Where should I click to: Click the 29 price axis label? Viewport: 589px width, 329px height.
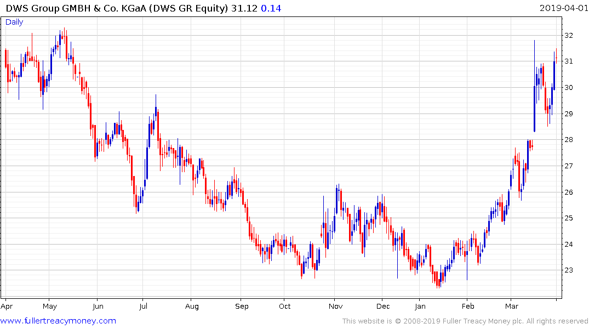point(569,114)
